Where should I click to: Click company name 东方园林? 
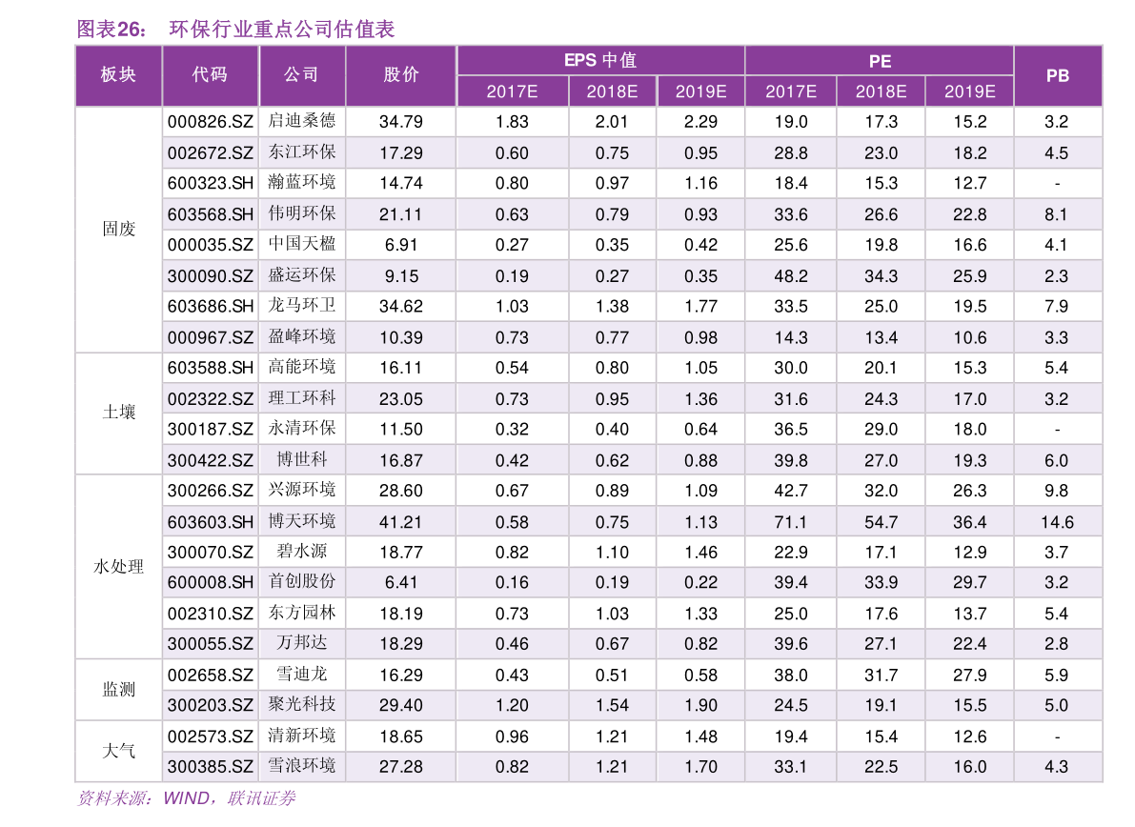coord(302,613)
